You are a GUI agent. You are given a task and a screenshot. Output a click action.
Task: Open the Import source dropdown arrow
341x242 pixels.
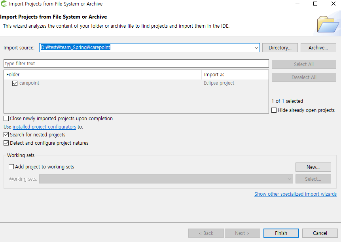coord(256,47)
